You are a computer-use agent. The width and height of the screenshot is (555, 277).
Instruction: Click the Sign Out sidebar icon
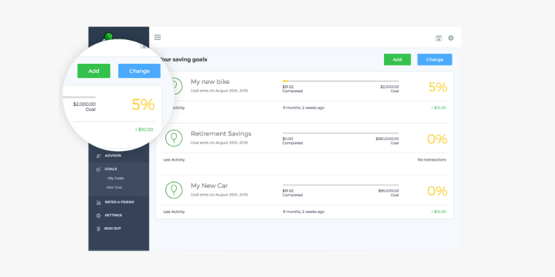(x=98, y=229)
